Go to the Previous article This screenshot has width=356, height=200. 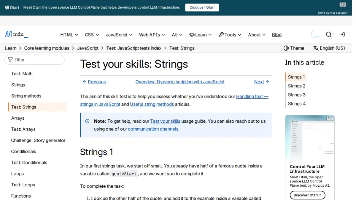(94, 82)
